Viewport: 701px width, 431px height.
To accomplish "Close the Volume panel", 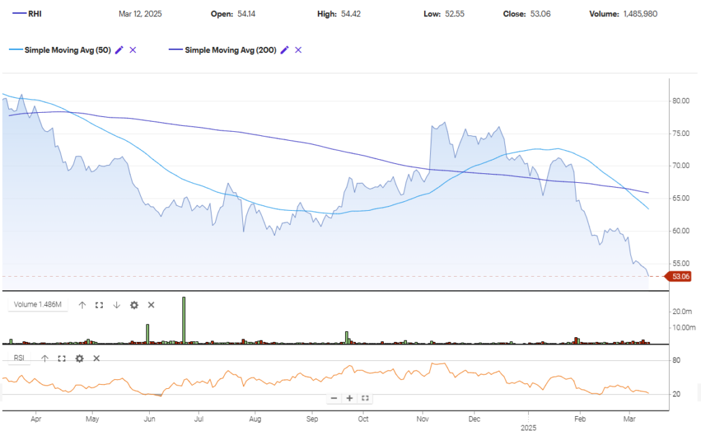I will pyautogui.click(x=151, y=305).
